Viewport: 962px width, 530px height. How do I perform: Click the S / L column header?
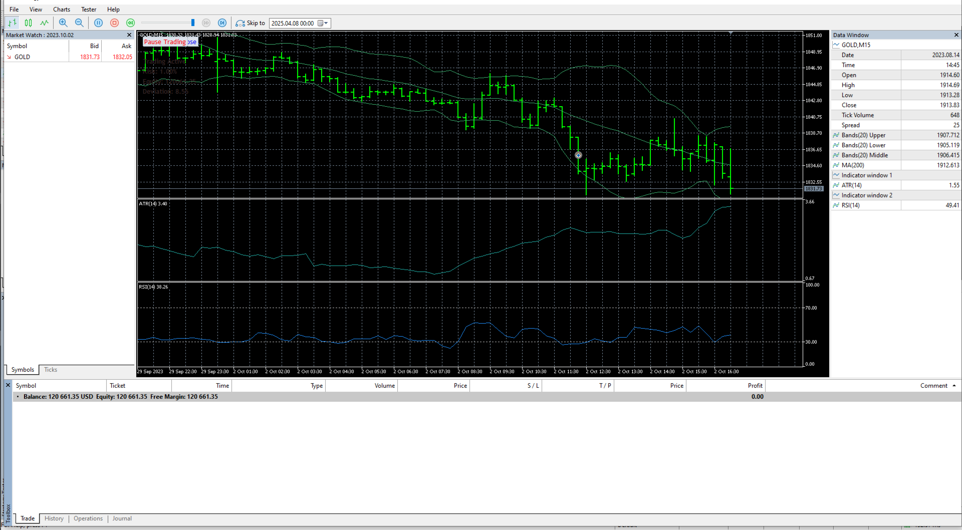click(506, 386)
